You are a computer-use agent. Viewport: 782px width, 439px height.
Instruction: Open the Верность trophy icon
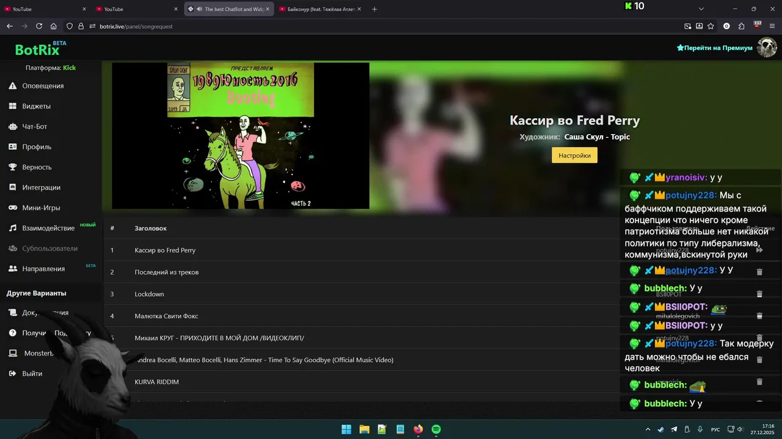click(12, 167)
